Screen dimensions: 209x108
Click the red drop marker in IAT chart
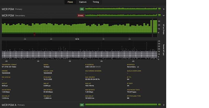pos(34,34)
